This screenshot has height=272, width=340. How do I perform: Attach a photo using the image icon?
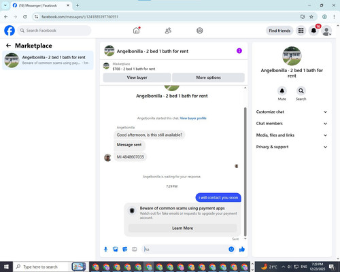[x=116, y=250]
